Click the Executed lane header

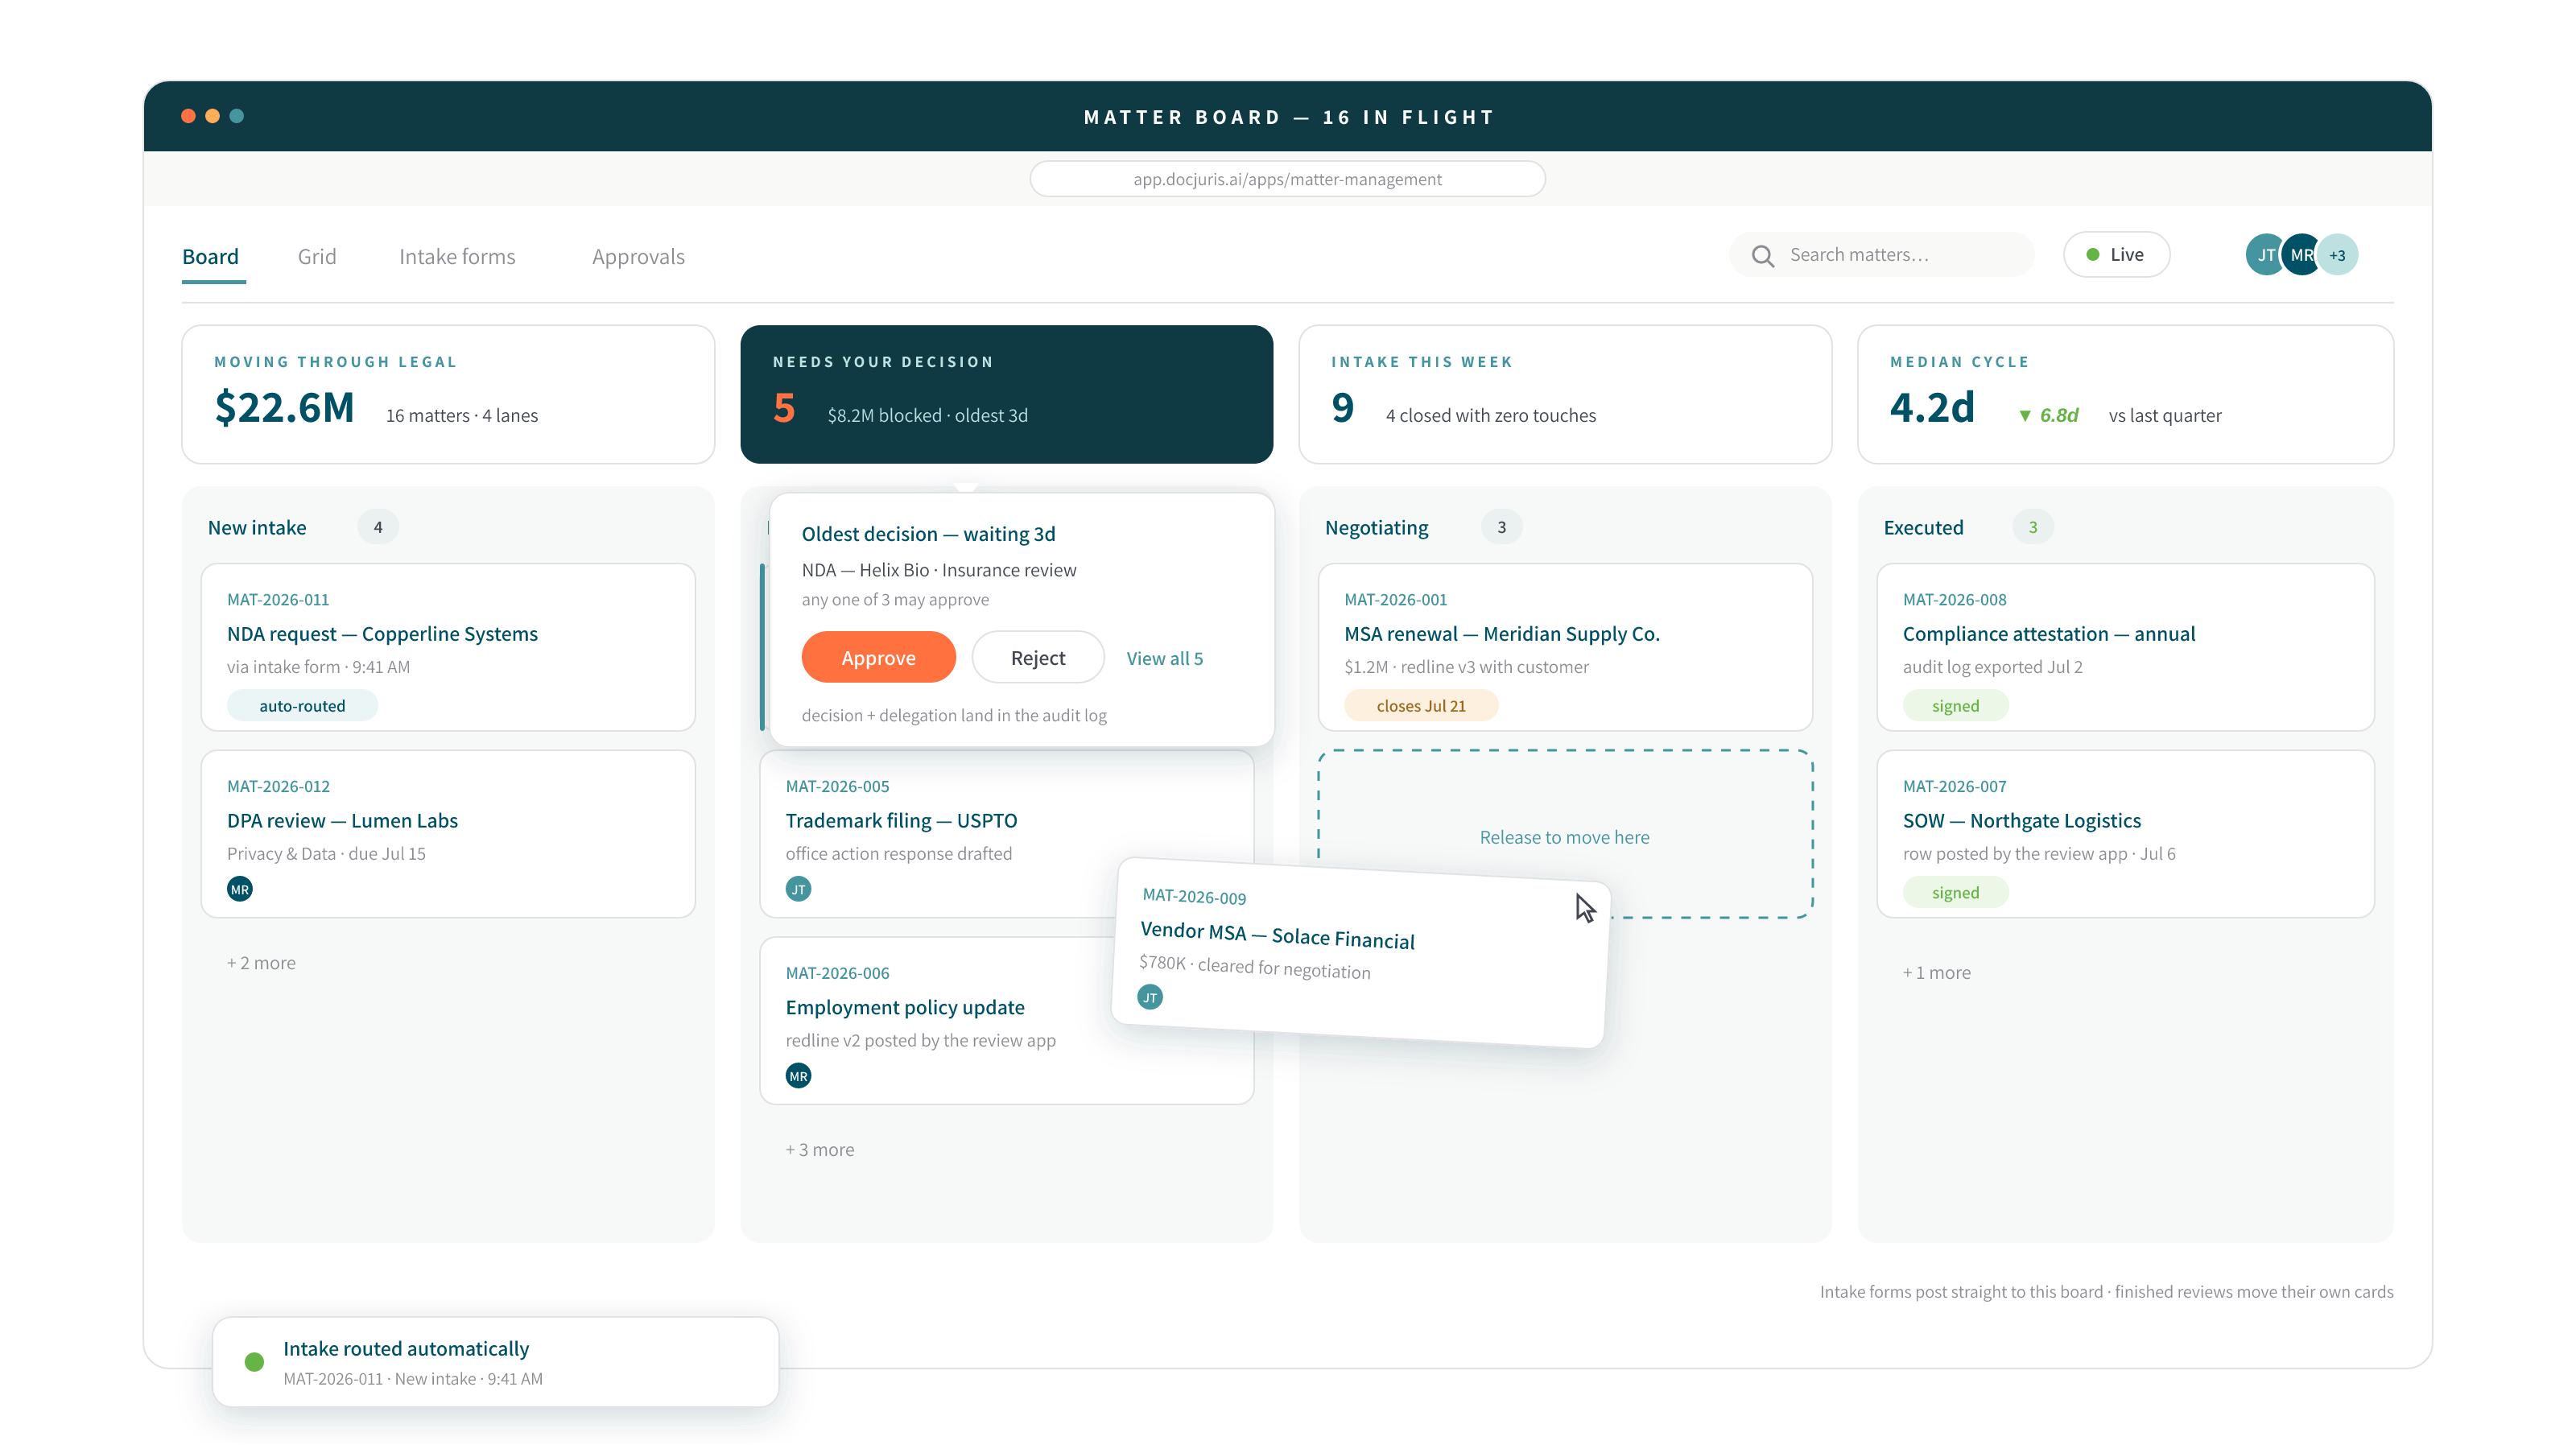pyautogui.click(x=1923, y=528)
